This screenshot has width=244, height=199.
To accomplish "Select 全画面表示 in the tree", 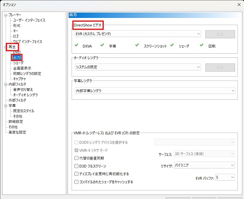I will 22,68.
